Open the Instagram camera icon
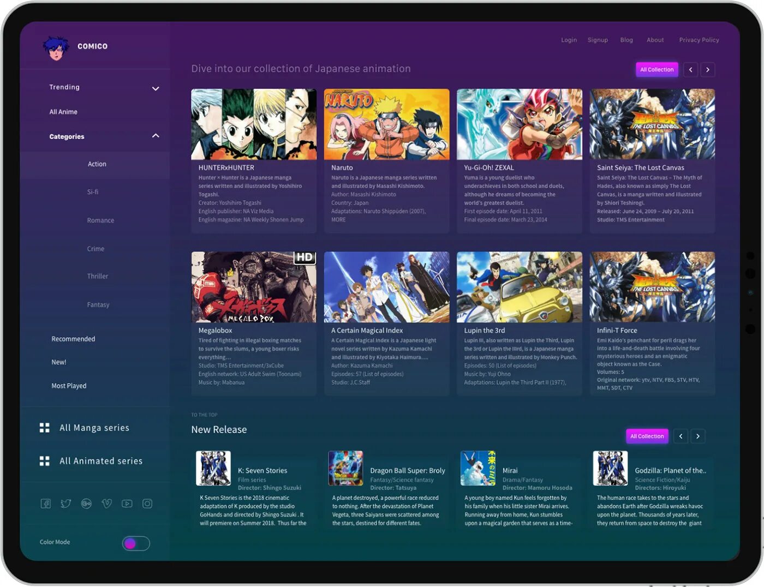Screen dimensions: 764x587 [x=147, y=504]
